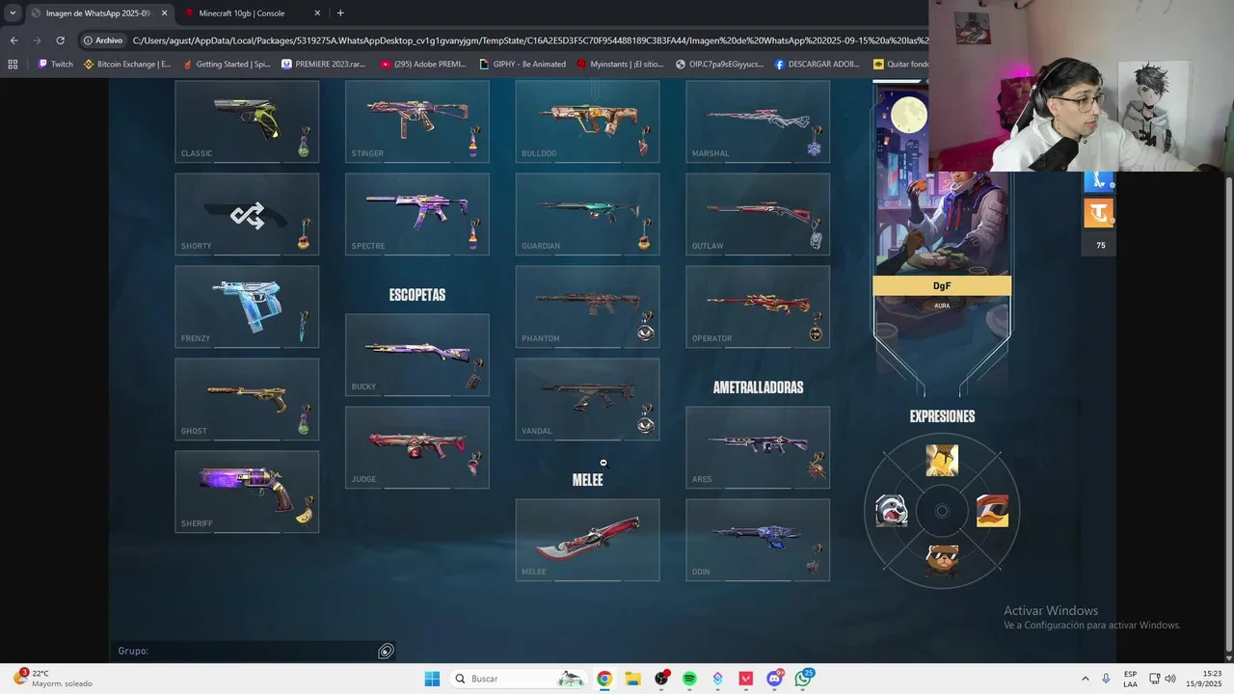The image size is (1234, 694).
Task: Open the GIPHY - Be Animated bookmark
Action: (x=523, y=65)
